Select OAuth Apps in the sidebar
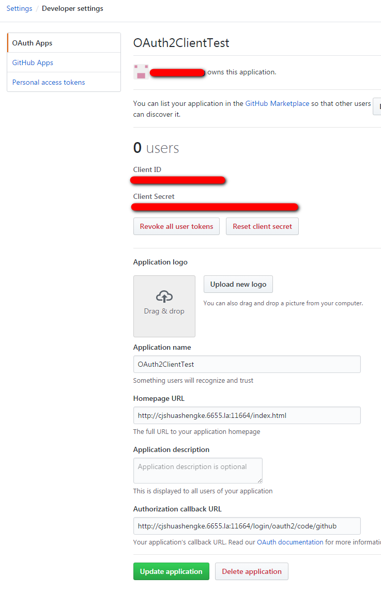381x592 pixels. (x=32, y=43)
